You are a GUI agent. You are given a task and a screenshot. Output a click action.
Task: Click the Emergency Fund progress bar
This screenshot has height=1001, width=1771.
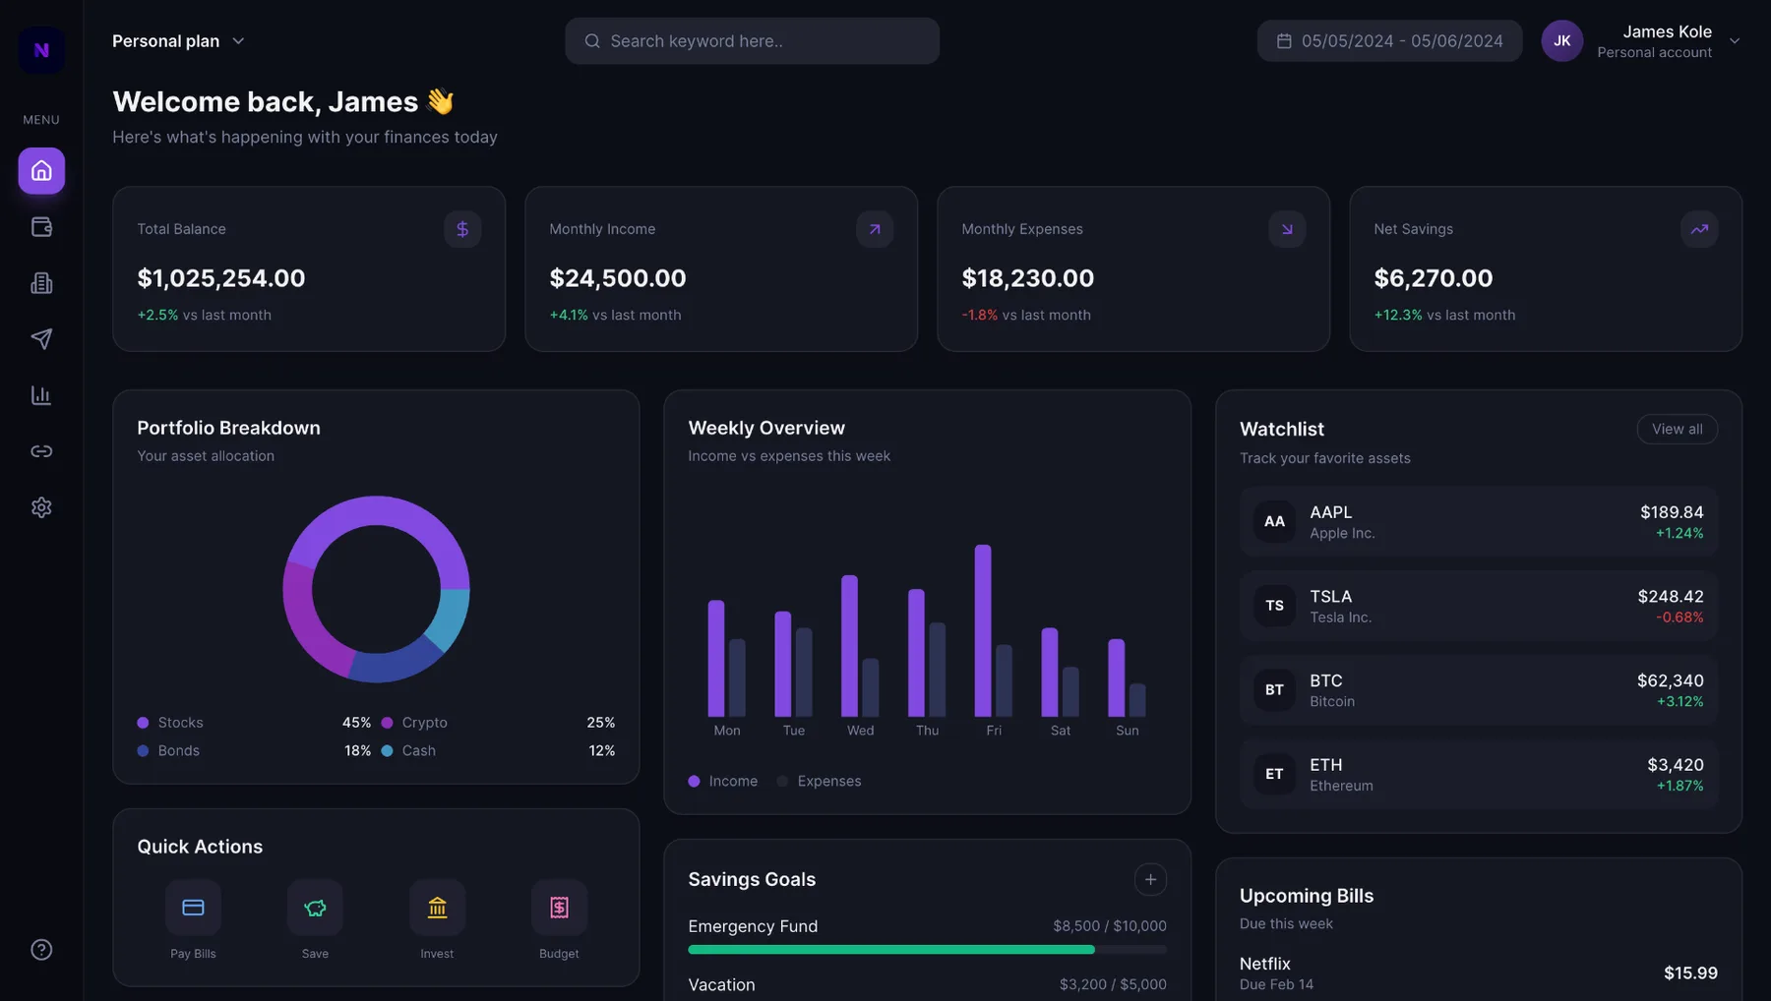tap(927, 950)
